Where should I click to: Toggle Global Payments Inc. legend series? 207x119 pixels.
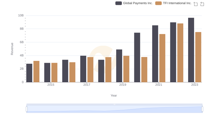point(134,3)
